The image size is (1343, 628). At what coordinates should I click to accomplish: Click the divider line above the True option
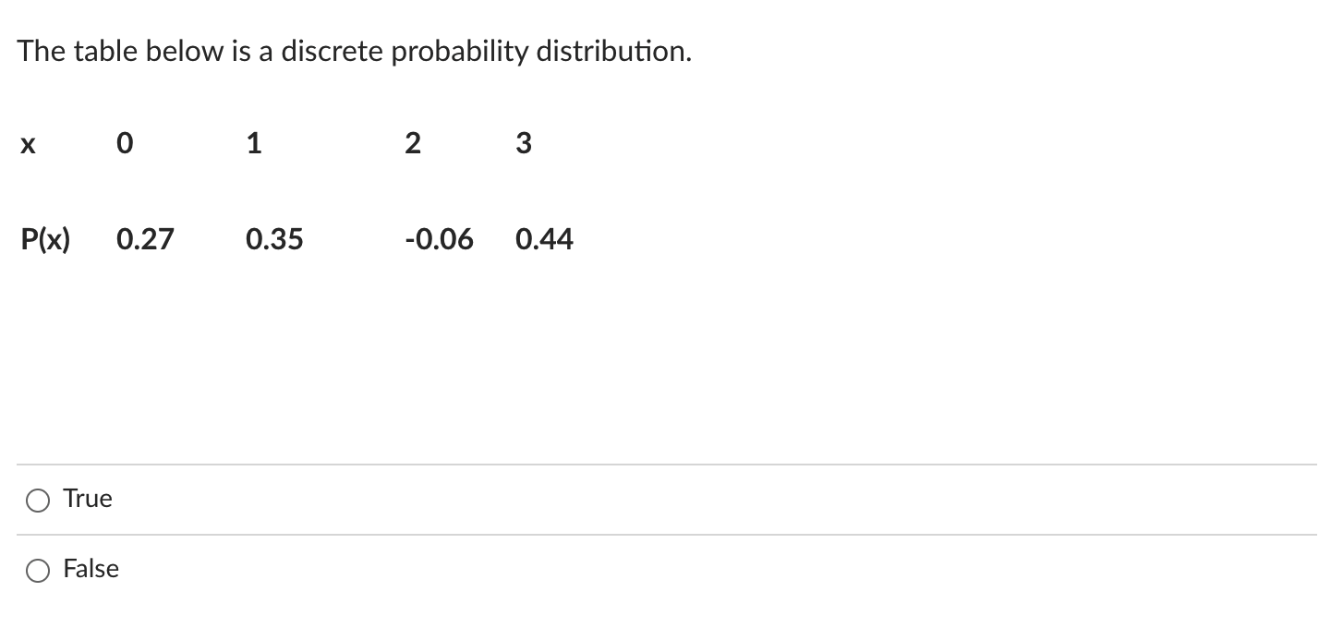(x=671, y=464)
